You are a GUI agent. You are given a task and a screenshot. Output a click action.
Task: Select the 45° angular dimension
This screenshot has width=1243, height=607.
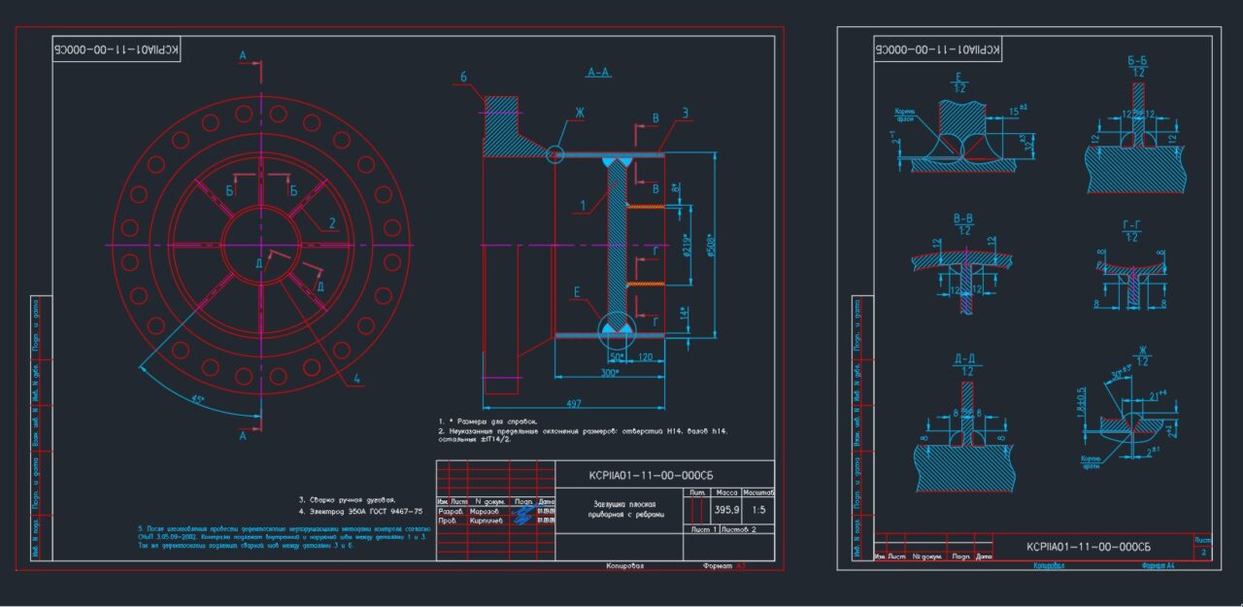[x=199, y=399]
